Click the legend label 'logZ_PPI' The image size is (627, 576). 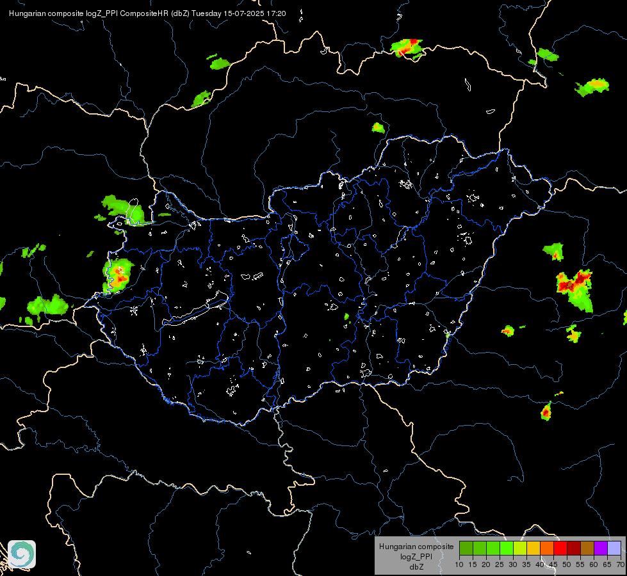coord(416,556)
